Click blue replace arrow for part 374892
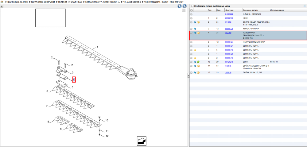The image size is (307, 147). click(x=195, y=22)
